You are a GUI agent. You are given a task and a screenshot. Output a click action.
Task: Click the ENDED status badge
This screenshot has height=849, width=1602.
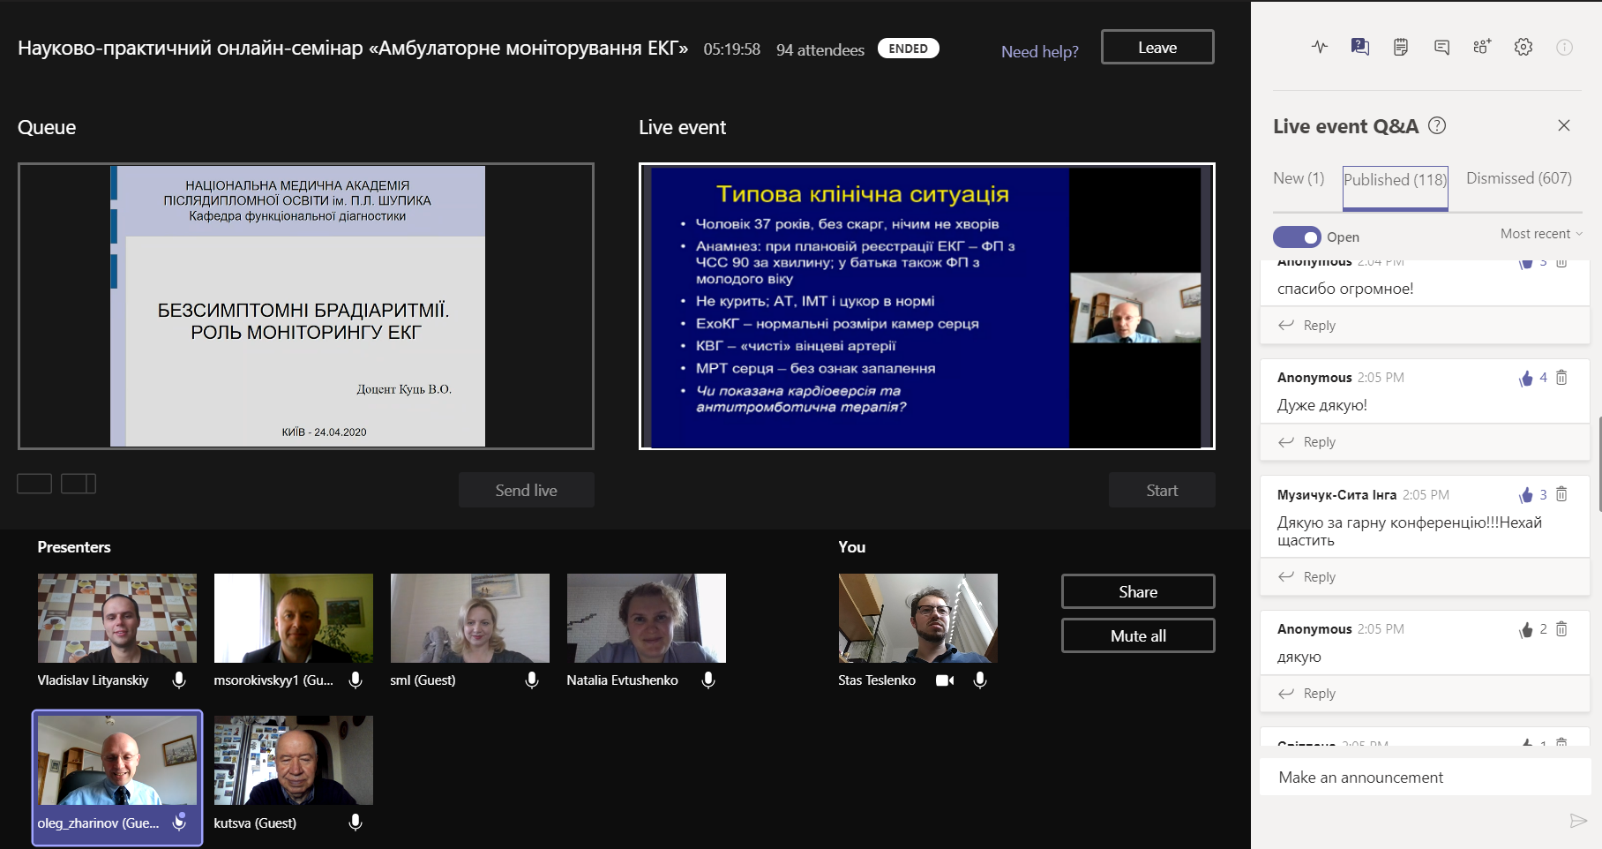pos(909,49)
